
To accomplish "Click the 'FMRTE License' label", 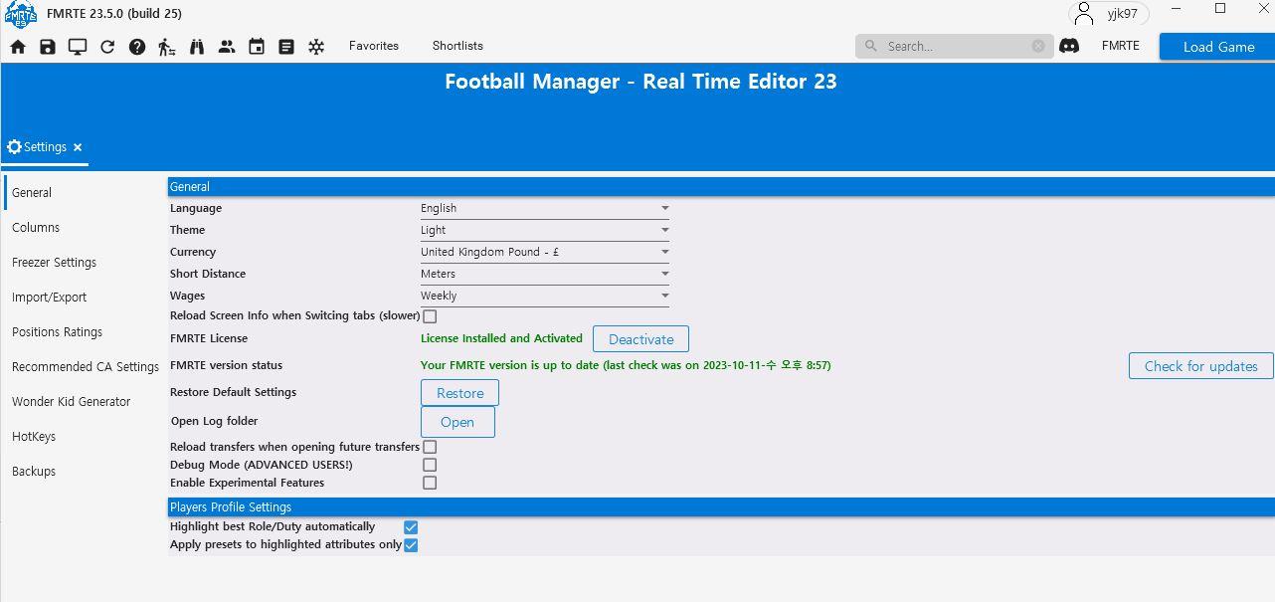I will point(209,338).
